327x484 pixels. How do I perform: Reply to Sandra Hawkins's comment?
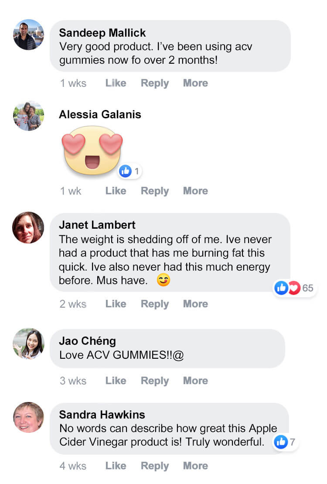(154, 466)
